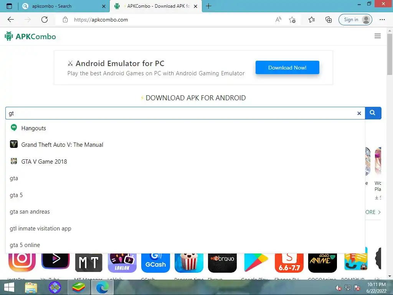This screenshot has height=295, width=393.
Task: Click the Microsoft Edge taskbar icon
Action: pyautogui.click(x=102, y=287)
